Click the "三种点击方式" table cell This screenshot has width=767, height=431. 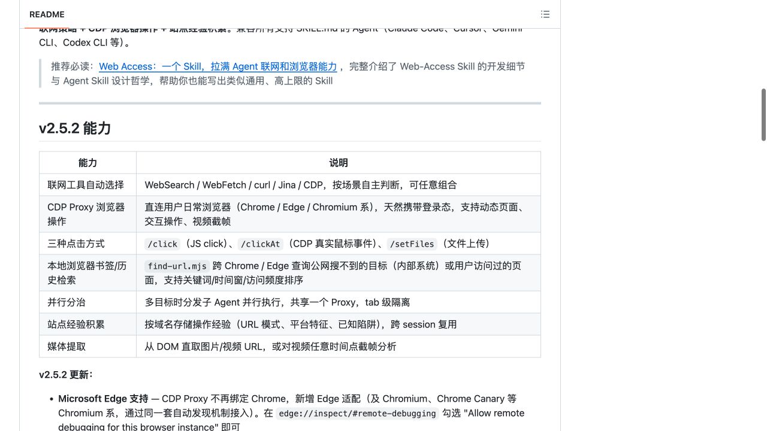[x=87, y=244]
